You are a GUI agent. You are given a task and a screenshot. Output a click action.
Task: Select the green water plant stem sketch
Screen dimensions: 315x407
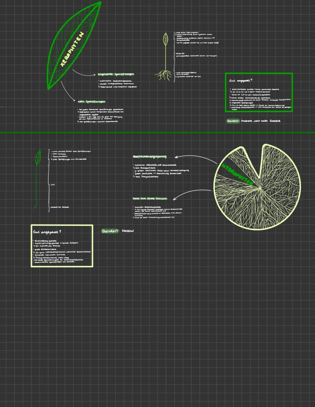pyautogui.click(x=37, y=179)
